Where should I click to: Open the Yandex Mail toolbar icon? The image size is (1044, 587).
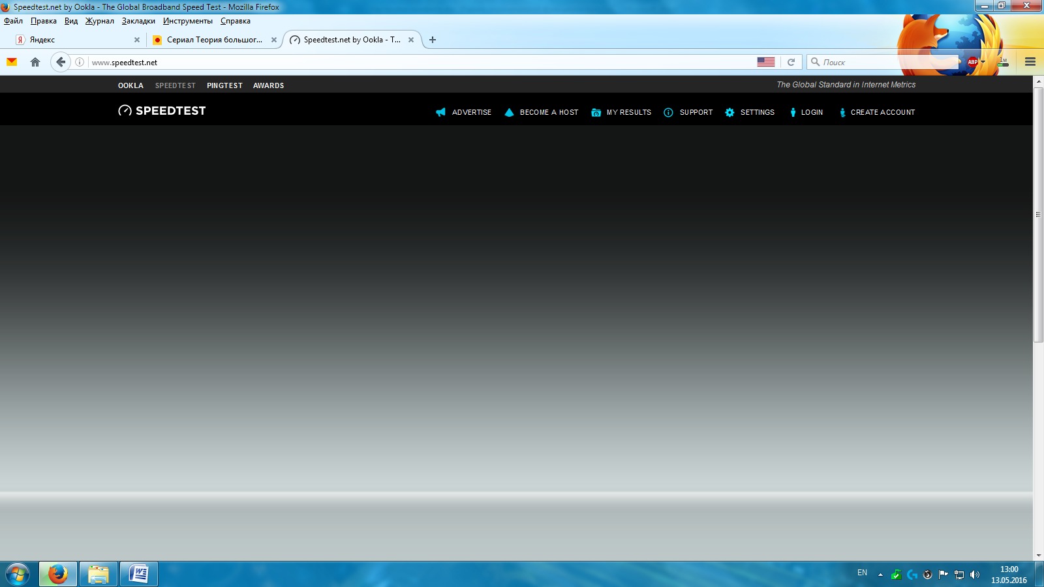(x=12, y=62)
